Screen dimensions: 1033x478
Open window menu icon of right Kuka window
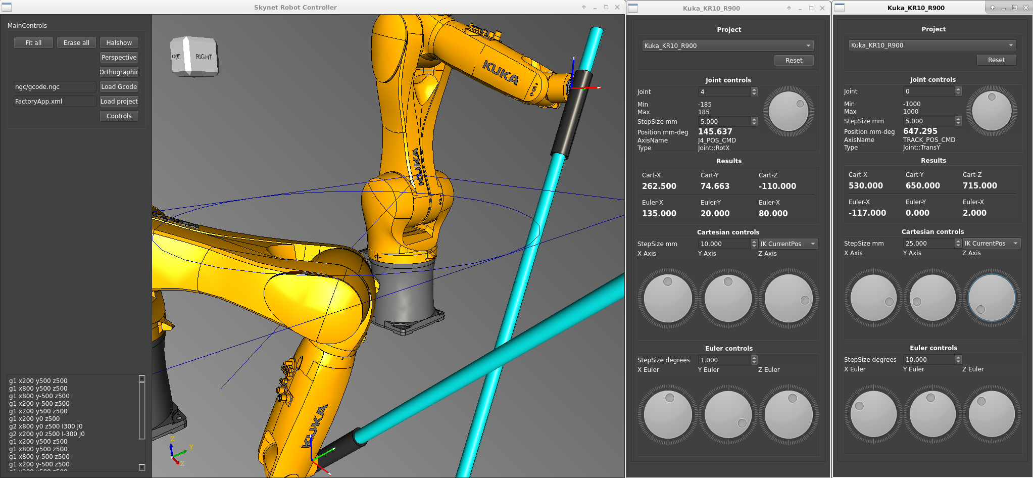point(840,8)
